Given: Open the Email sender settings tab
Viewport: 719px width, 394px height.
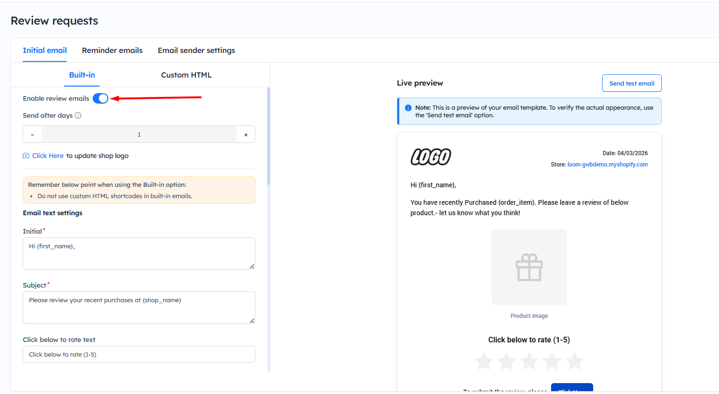Looking at the screenshot, I should coord(196,50).
